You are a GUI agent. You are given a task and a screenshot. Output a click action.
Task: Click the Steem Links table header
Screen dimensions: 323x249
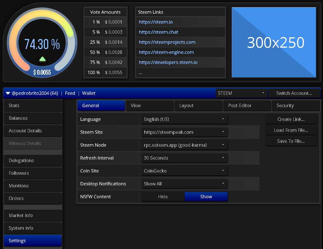[180, 12]
